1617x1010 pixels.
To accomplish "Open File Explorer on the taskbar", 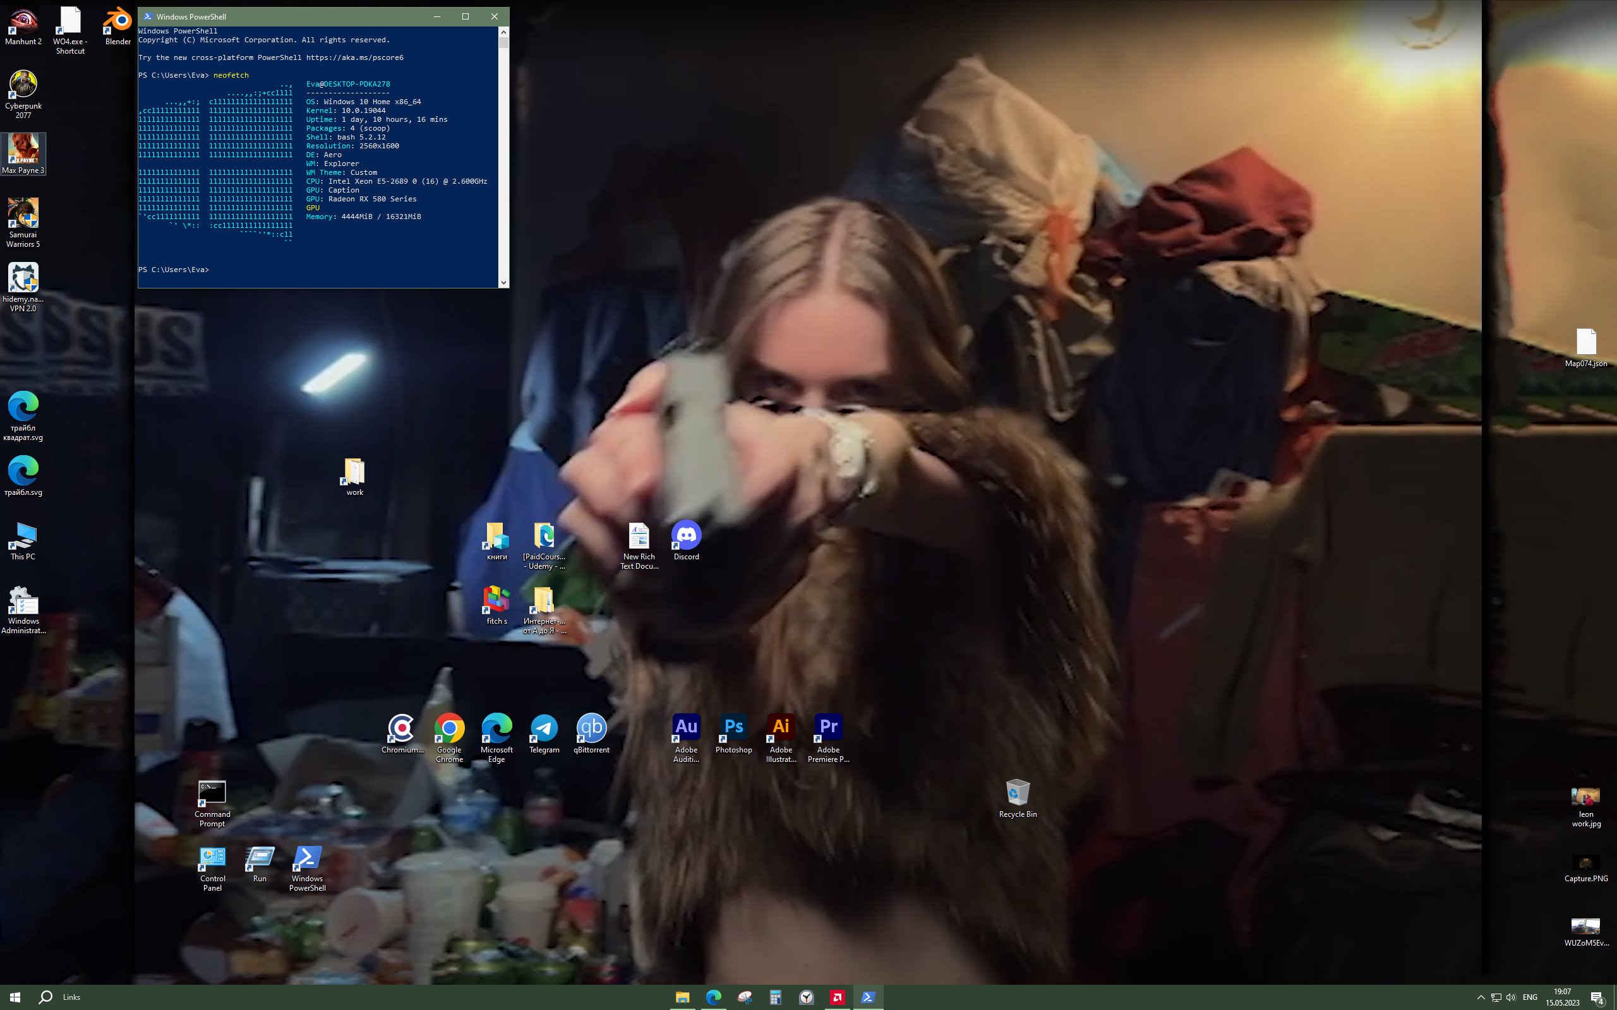I will (x=682, y=997).
